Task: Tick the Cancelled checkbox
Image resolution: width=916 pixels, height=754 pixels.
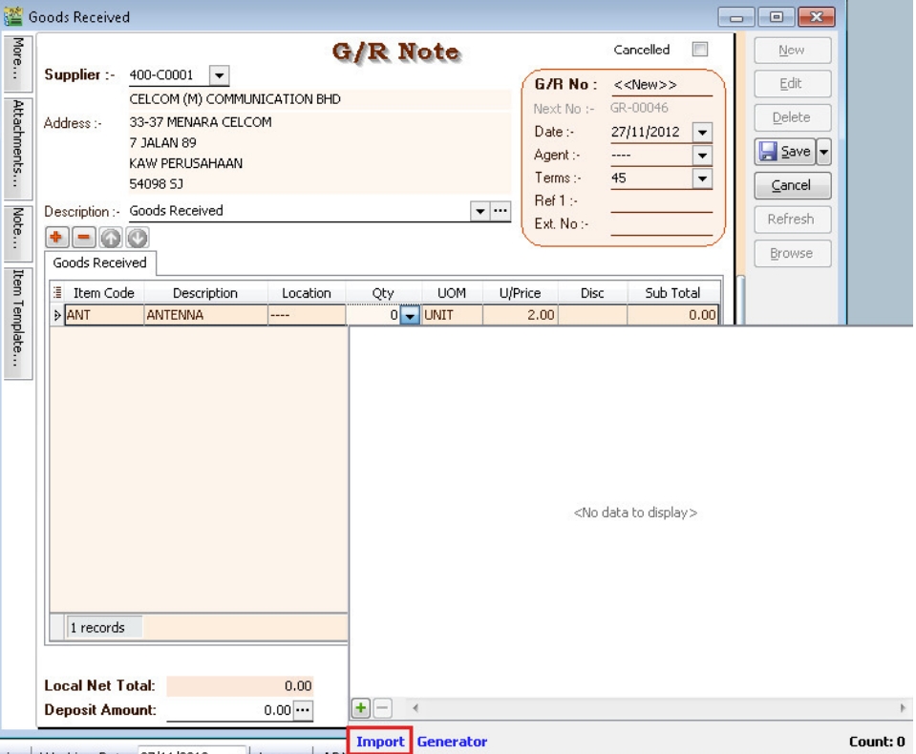Action: pos(699,50)
